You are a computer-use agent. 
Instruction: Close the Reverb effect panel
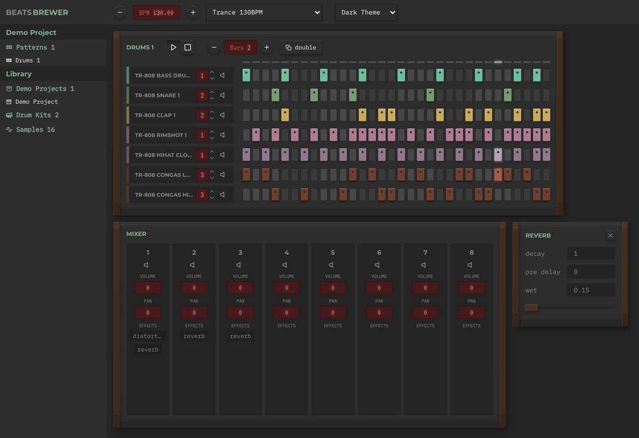click(610, 235)
